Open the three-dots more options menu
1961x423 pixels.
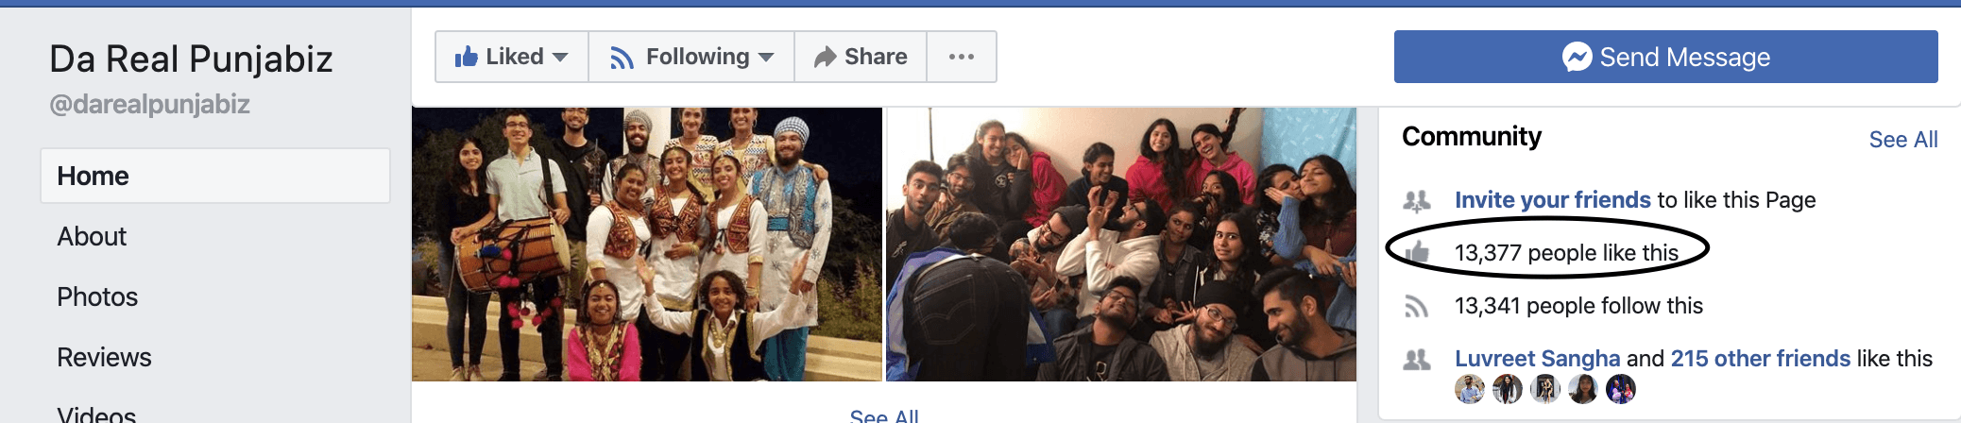(962, 57)
